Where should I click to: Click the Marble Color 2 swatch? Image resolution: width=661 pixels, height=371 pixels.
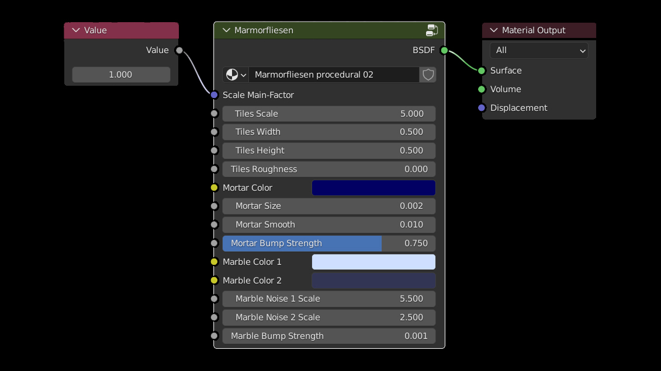coord(373,281)
